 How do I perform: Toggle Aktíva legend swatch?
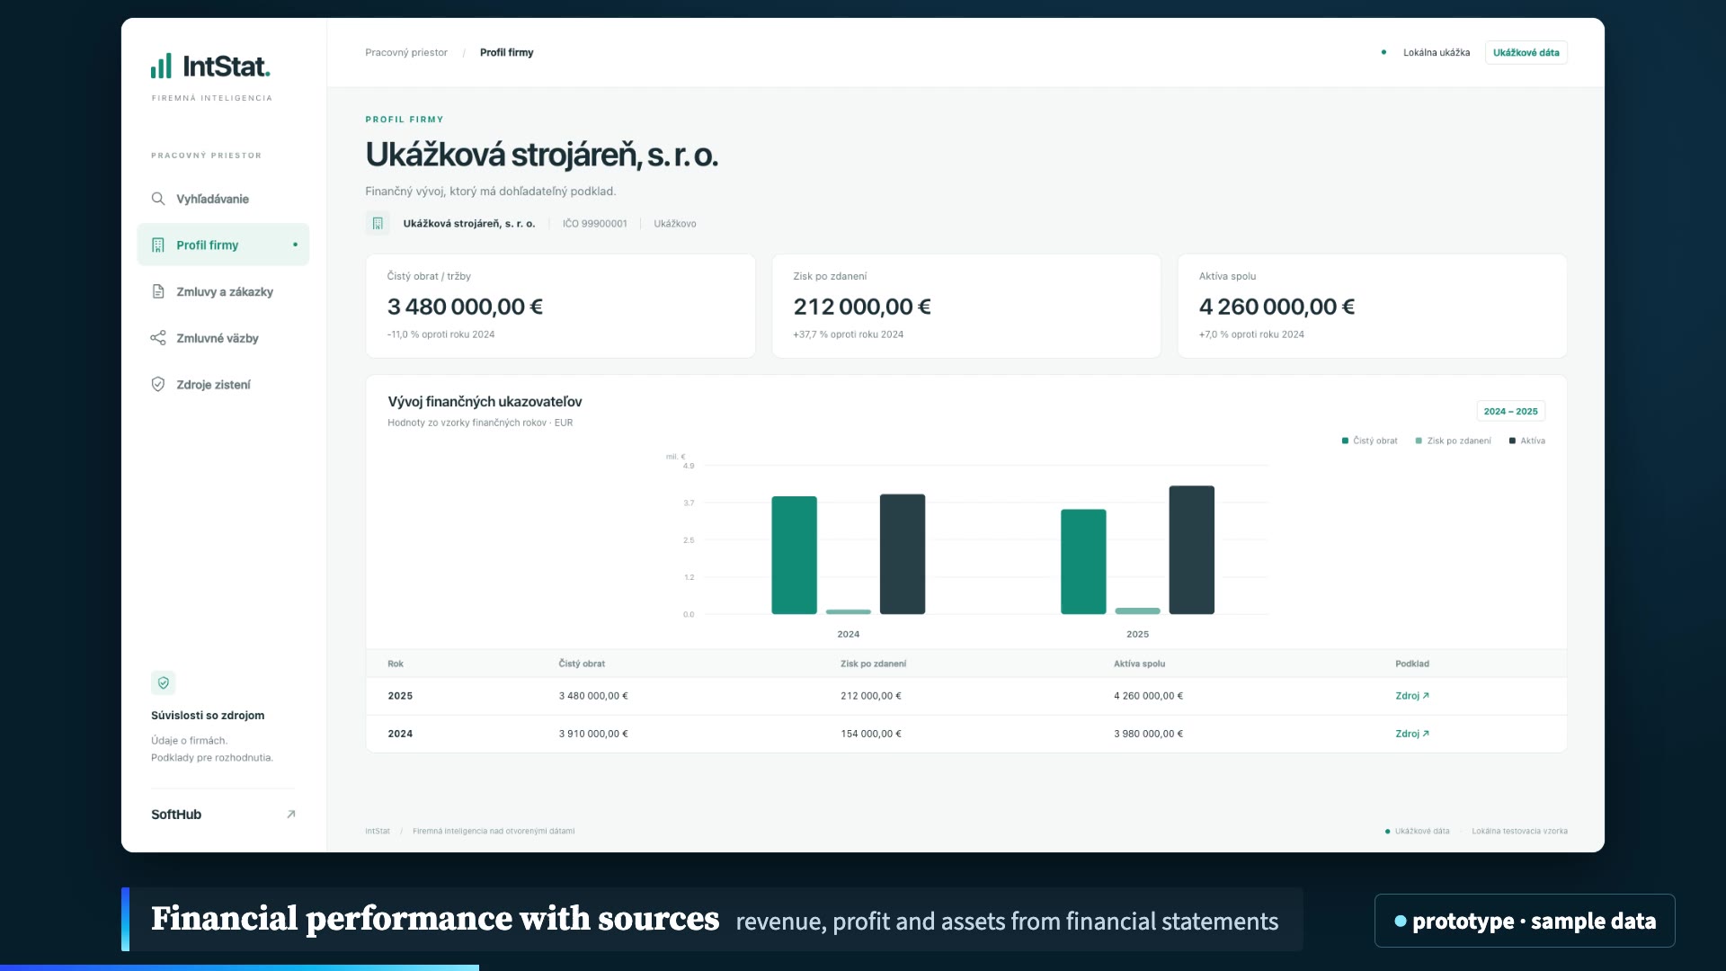1512,441
